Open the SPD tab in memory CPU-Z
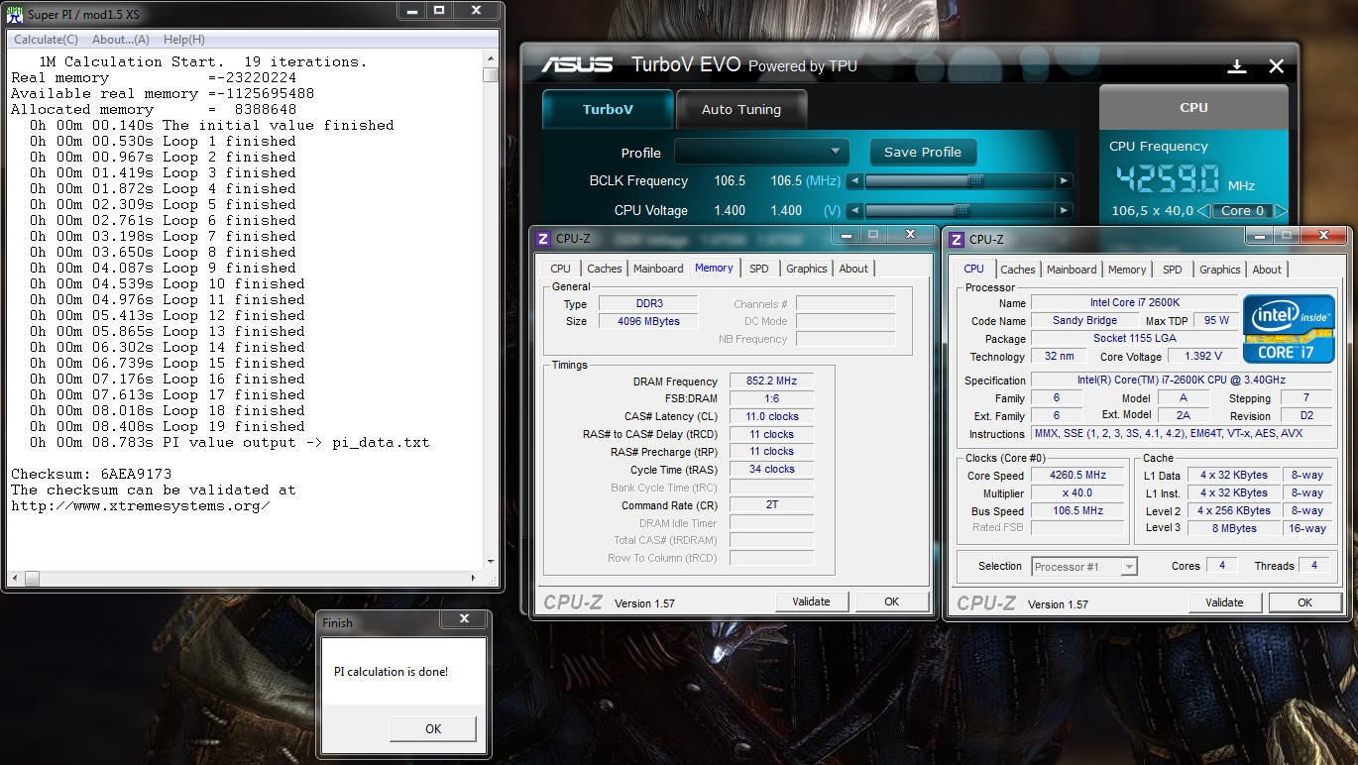The width and height of the screenshot is (1358, 765). point(758,269)
